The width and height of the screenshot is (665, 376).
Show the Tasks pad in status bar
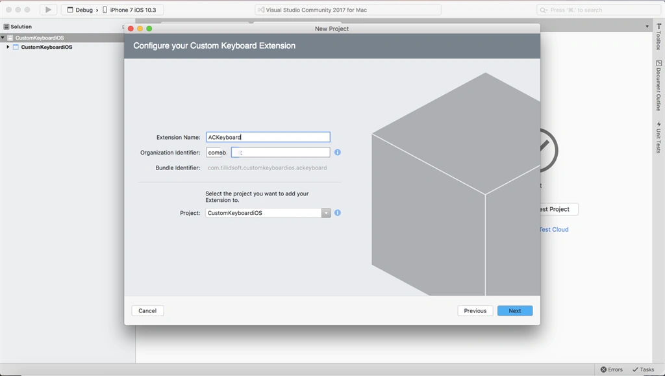coord(643,370)
